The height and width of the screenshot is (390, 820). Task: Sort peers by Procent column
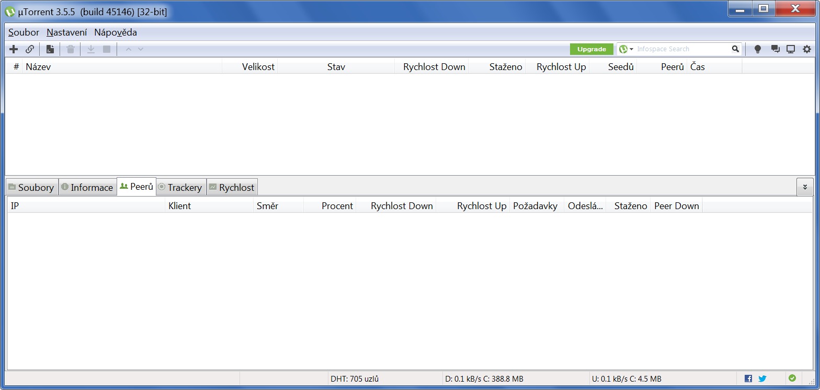pos(330,206)
